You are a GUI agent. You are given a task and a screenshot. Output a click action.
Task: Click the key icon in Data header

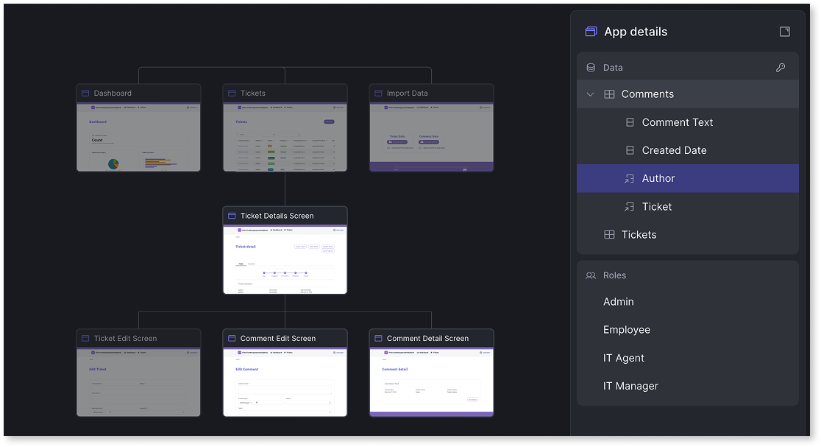[780, 68]
